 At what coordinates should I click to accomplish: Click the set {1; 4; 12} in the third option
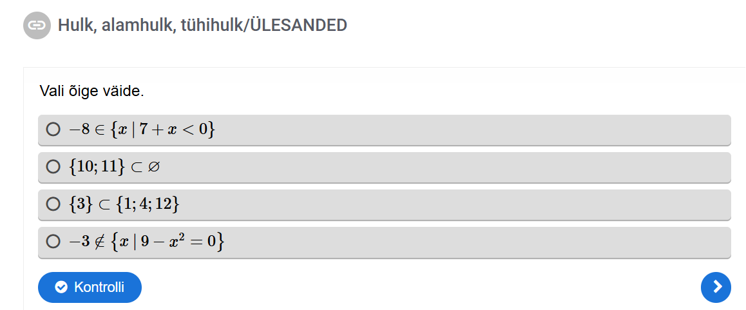click(148, 204)
